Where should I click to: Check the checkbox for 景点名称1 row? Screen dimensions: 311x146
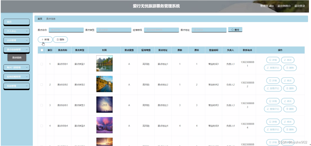pyautogui.click(x=42, y=64)
